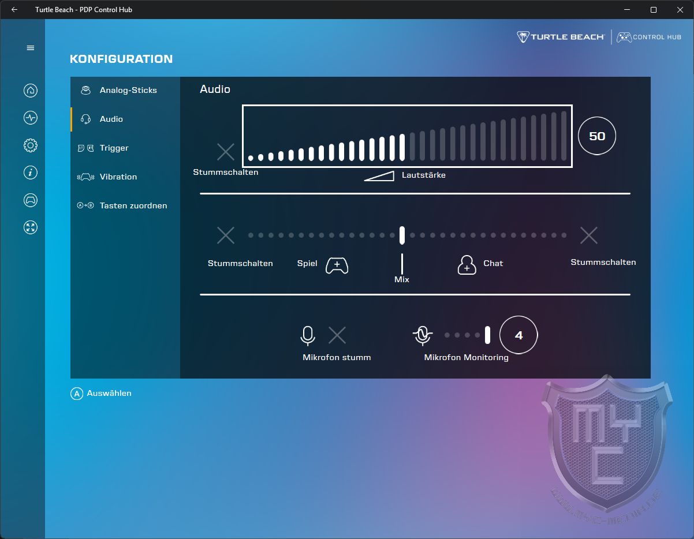Go to the Home icon in sidebar
694x539 pixels.
[31, 91]
